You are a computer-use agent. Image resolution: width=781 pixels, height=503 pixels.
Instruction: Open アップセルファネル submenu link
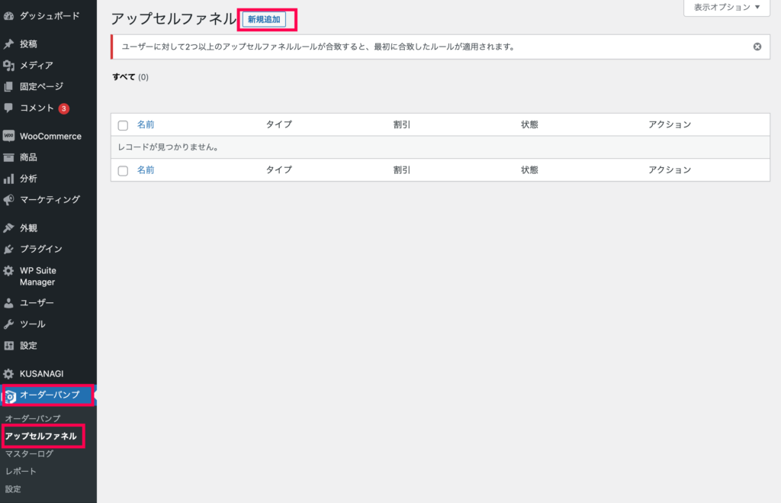point(41,436)
